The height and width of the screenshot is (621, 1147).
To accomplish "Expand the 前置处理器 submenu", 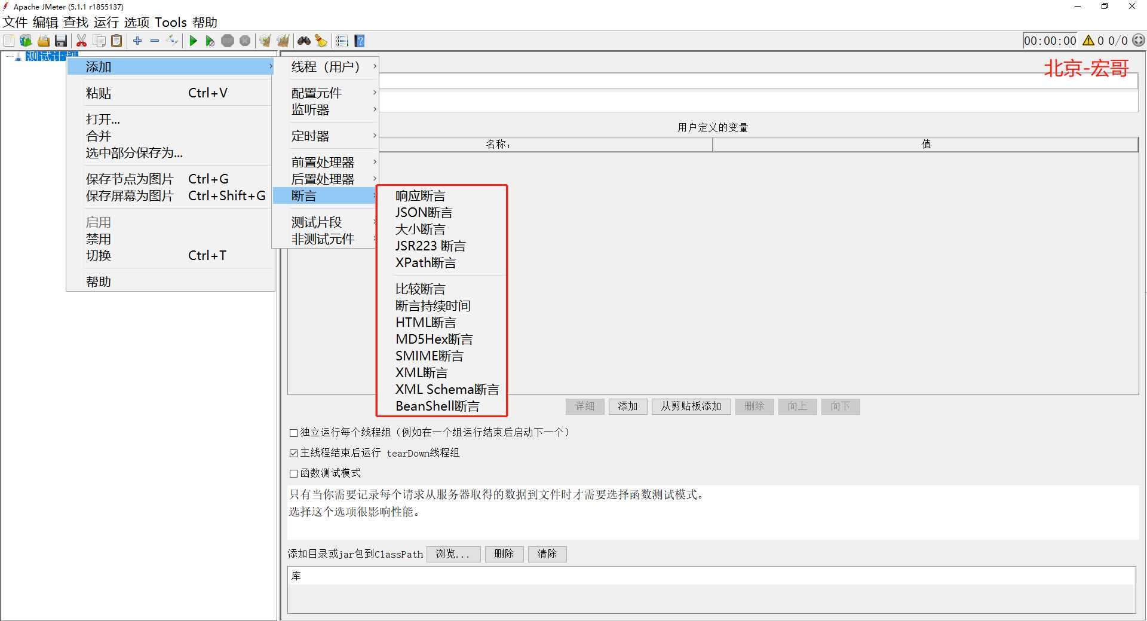I will [x=326, y=163].
